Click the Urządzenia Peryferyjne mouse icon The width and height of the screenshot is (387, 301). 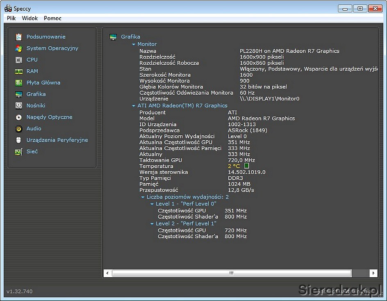[x=18, y=140]
